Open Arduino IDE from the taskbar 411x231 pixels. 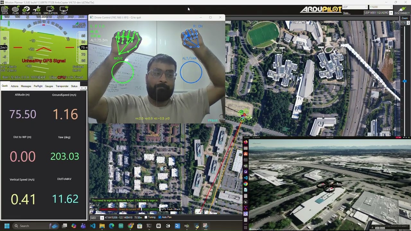(121, 226)
